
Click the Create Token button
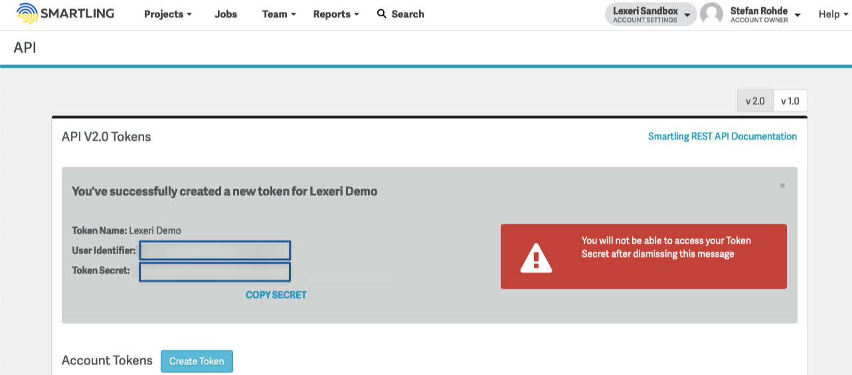pyautogui.click(x=197, y=361)
